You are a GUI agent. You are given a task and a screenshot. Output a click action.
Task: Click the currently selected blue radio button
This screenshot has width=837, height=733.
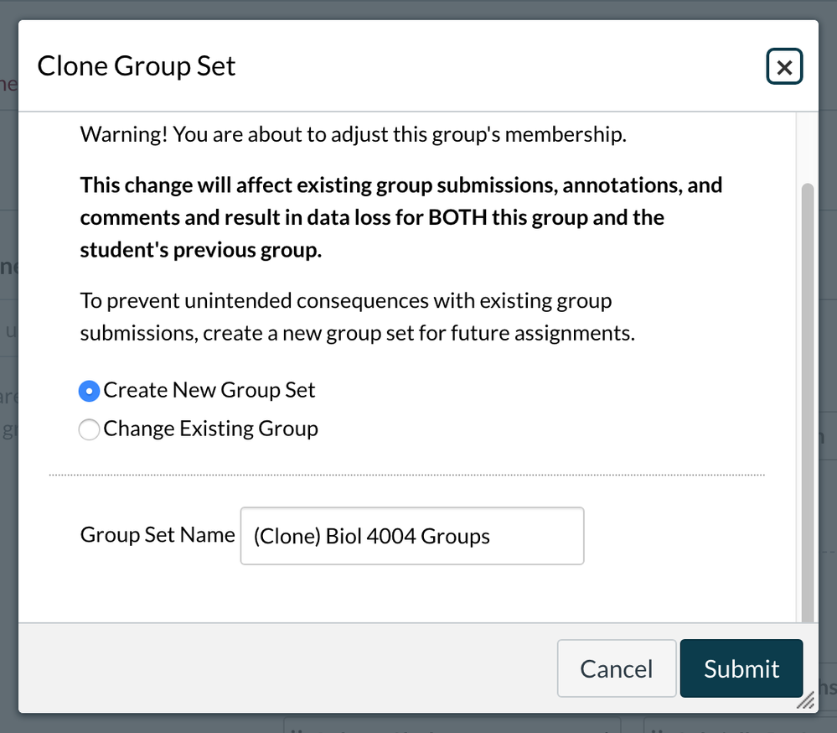click(x=89, y=390)
